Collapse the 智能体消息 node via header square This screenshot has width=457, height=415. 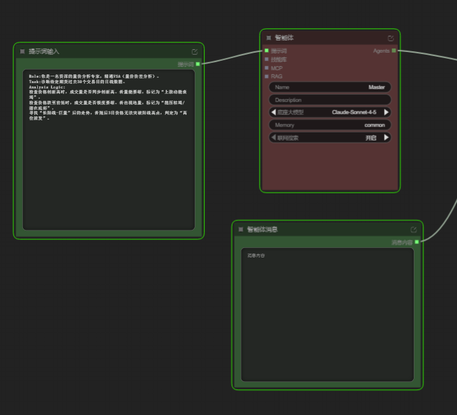[241, 230]
